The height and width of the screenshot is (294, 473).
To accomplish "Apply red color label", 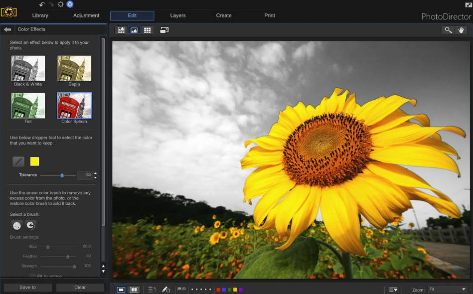I will tap(218, 290).
